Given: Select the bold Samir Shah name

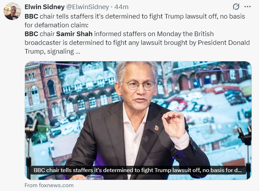Looking at the screenshot, I should pos(74,34).
